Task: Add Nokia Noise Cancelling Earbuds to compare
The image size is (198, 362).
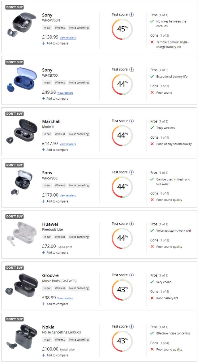Action: (x=55, y=355)
